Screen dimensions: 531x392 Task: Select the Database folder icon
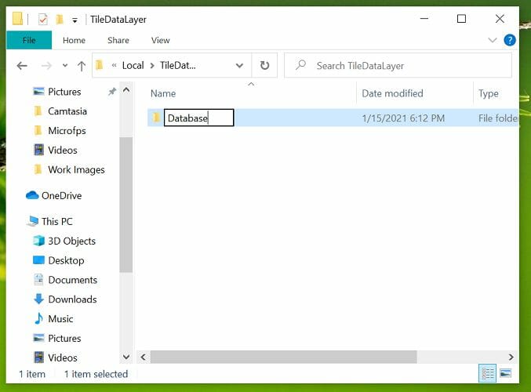pos(156,118)
